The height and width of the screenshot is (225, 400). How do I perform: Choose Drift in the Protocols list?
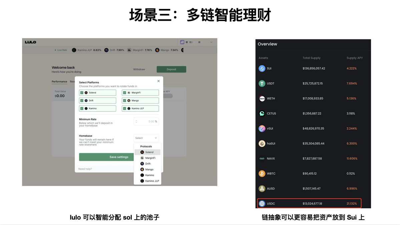click(147, 164)
